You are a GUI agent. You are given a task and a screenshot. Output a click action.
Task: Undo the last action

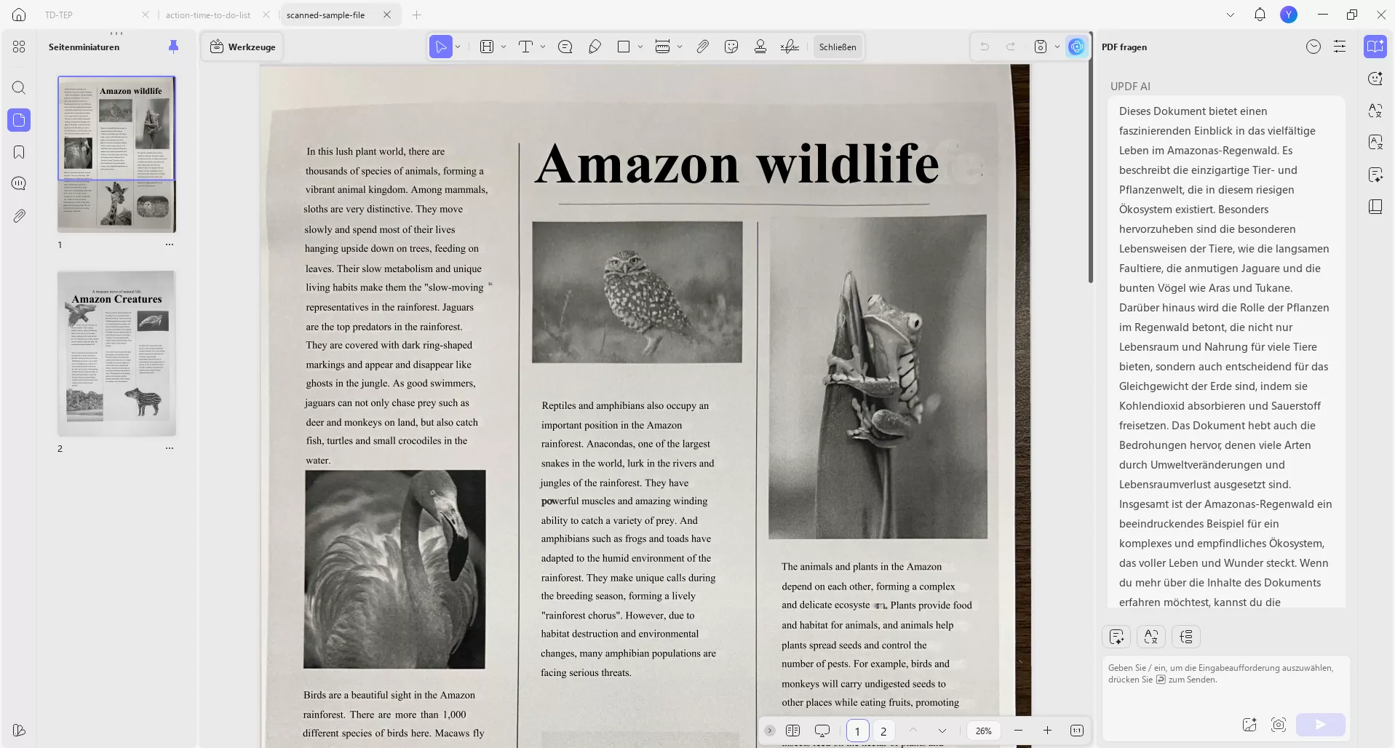pyautogui.click(x=985, y=47)
